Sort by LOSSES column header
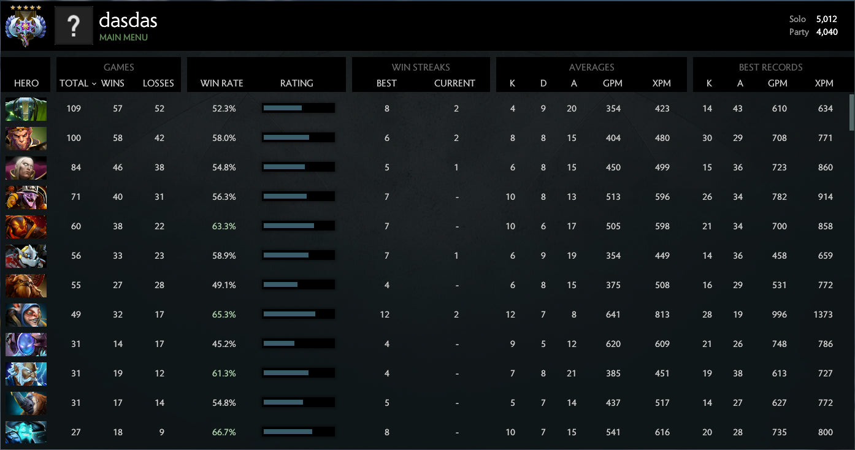 tap(158, 83)
